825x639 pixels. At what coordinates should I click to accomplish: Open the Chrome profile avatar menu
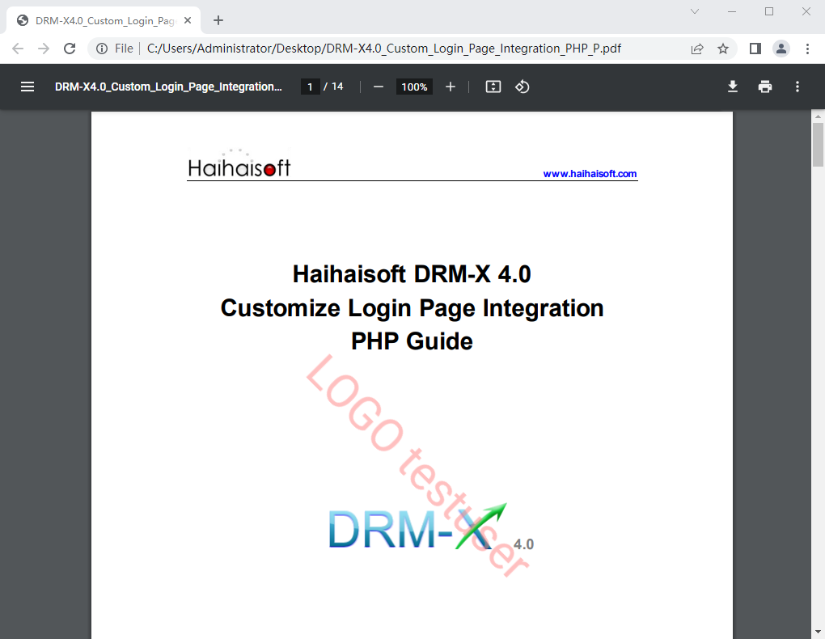click(781, 49)
